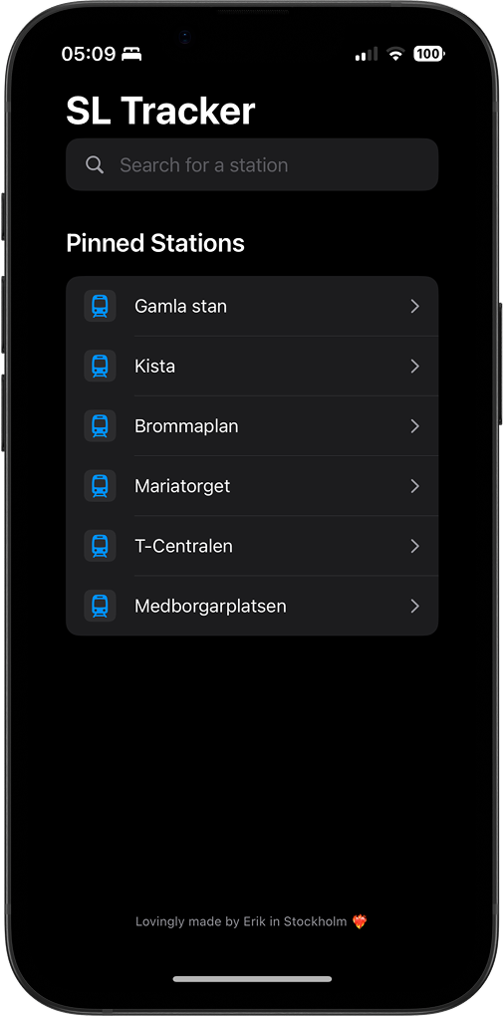
Task: Select the Brommaplan station row
Action: (x=252, y=425)
